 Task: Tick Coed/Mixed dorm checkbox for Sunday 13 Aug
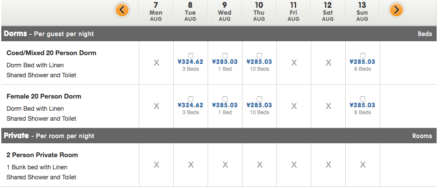(x=363, y=56)
